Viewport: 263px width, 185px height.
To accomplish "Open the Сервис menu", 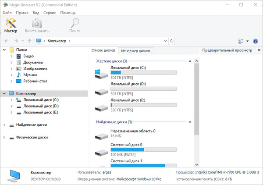I will pos(49,13).
